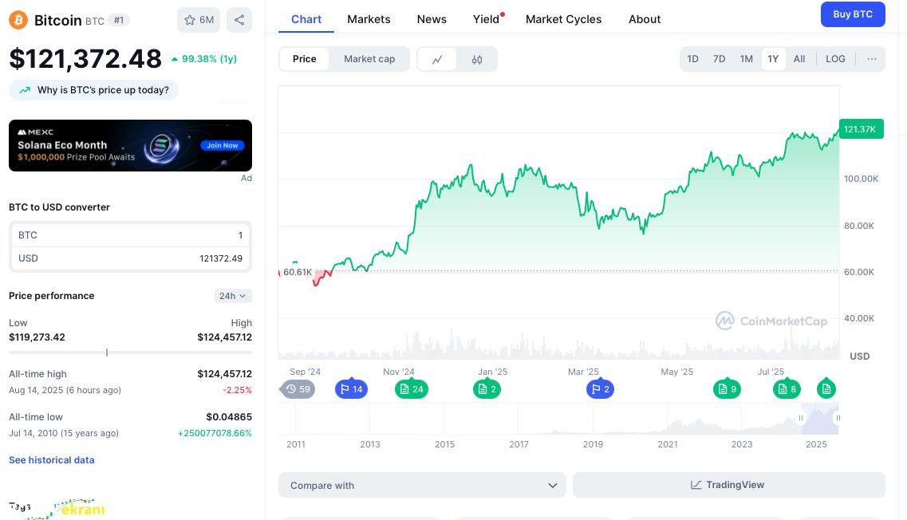Add Bitcoin to watchlist with star icon
This screenshot has height=520, width=907.
(199, 20)
